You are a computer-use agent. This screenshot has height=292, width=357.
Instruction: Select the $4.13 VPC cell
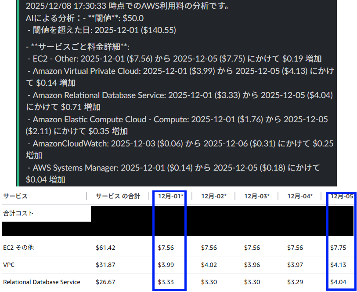(338, 265)
